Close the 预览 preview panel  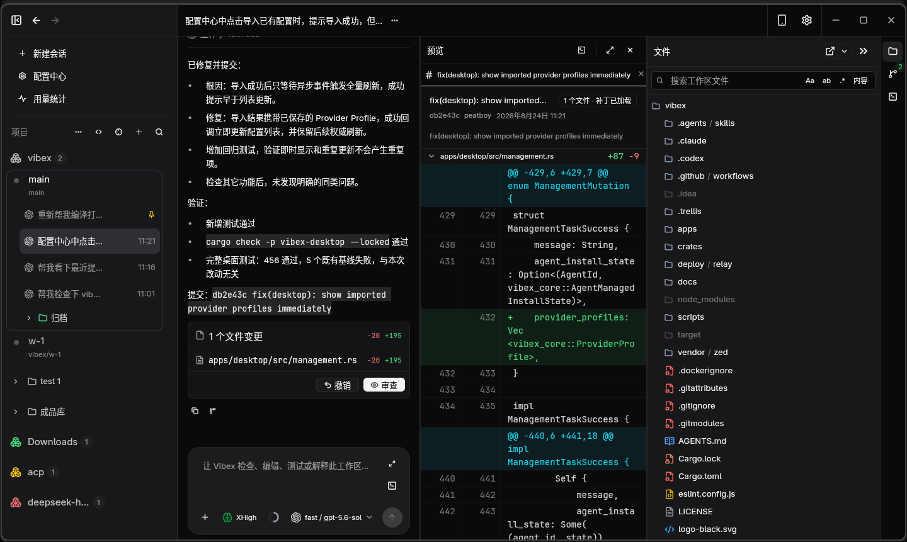[x=630, y=50]
